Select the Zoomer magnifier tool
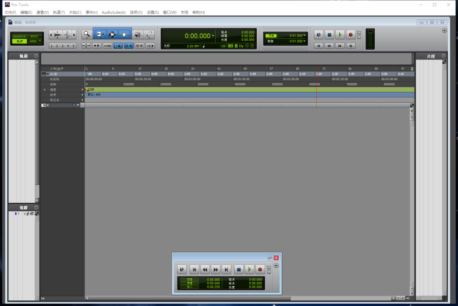Image resolution: width=458 pixels, height=306 pixels. point(87,34)
